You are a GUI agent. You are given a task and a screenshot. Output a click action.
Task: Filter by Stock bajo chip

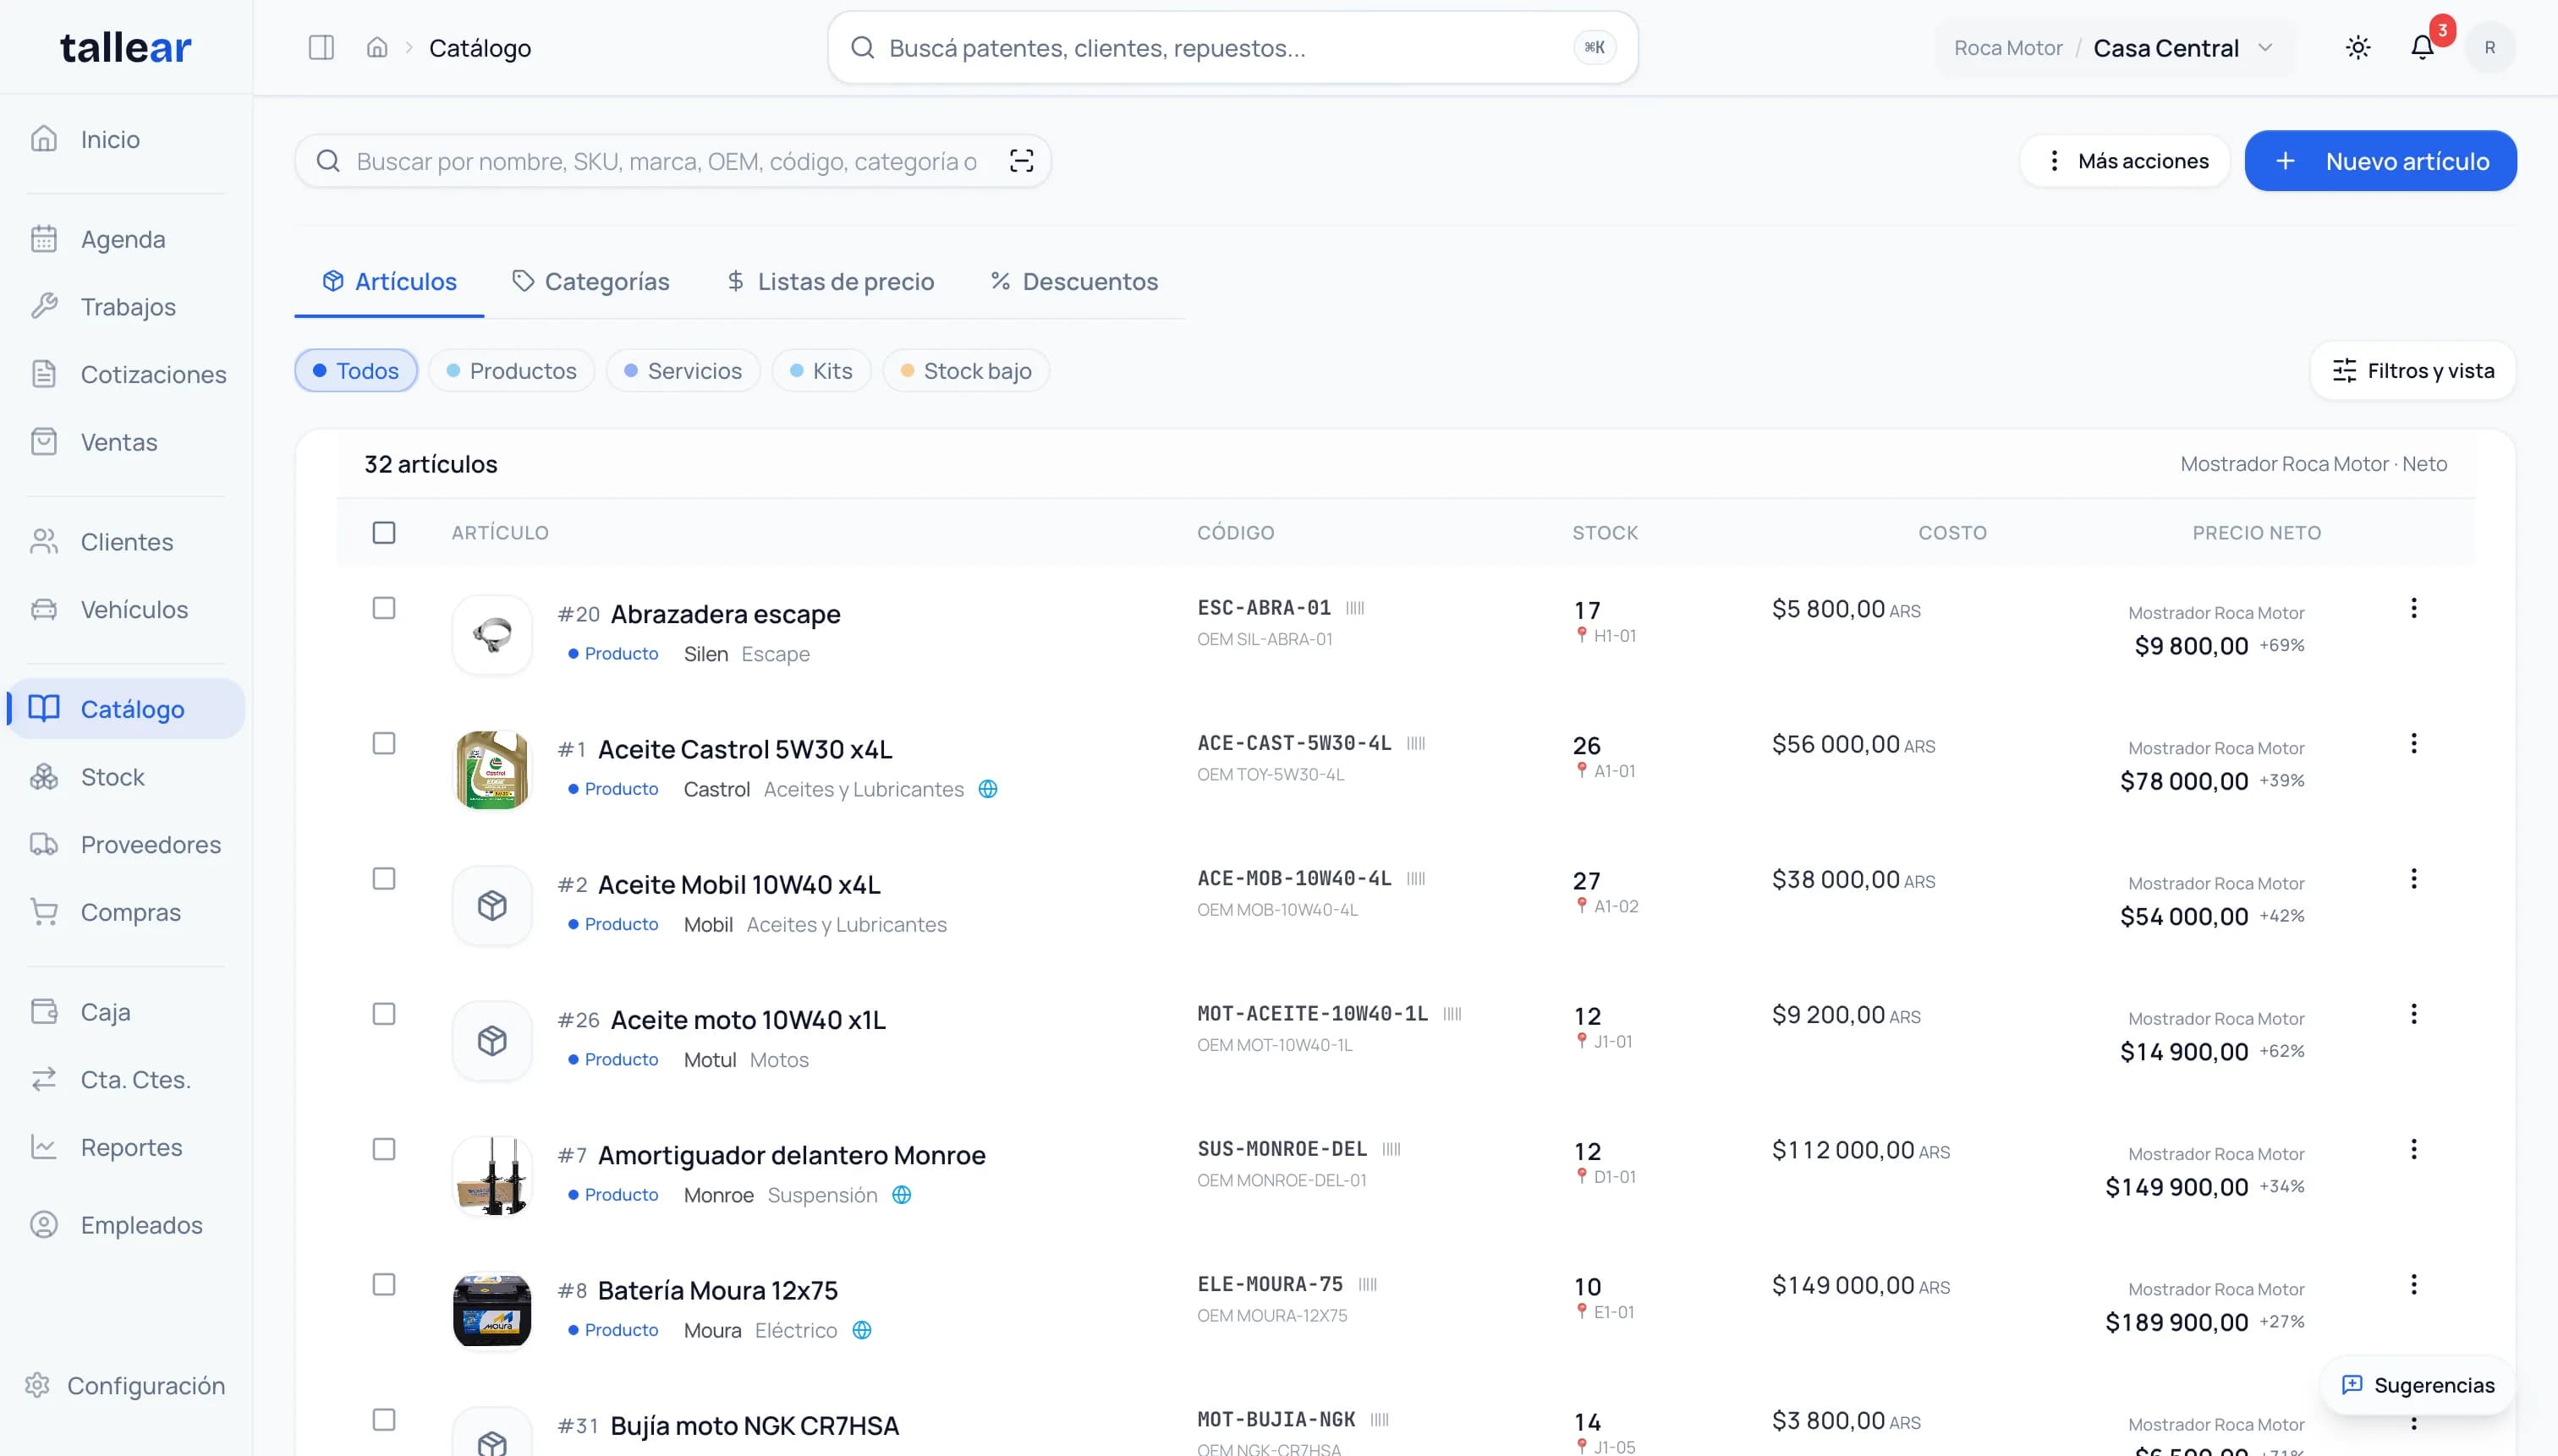click(965, 371)
